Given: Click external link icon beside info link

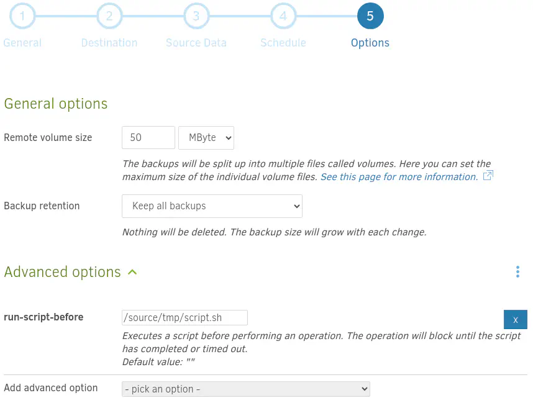Looking at the screenshot, I should tap(488, 176).
